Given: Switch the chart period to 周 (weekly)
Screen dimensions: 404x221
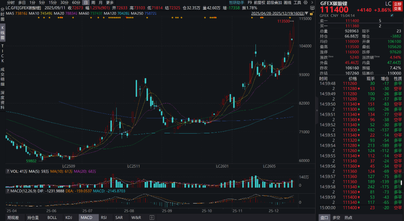Looking at the screenshot, I should click(93, 3).
